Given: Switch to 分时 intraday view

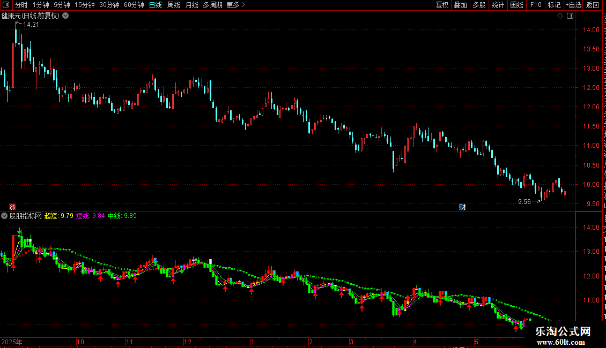Looking at the screenshot, I should [x=21, y=5].
